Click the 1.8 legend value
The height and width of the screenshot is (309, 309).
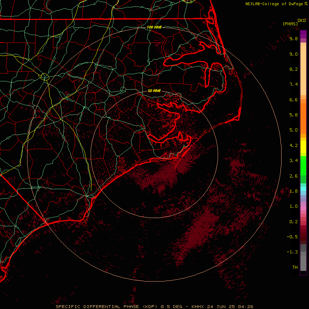coord(294,191)
